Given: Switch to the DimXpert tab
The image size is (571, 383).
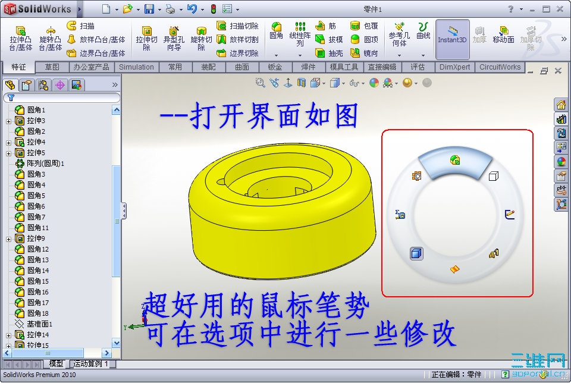Looking at the screenshot, I should point(454,67).
